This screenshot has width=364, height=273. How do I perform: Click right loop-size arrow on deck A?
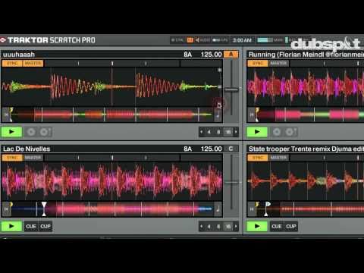pos(236,132)
